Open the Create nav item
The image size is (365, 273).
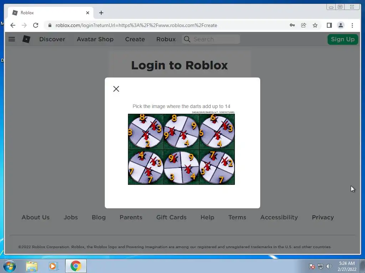tap(135, 39)
